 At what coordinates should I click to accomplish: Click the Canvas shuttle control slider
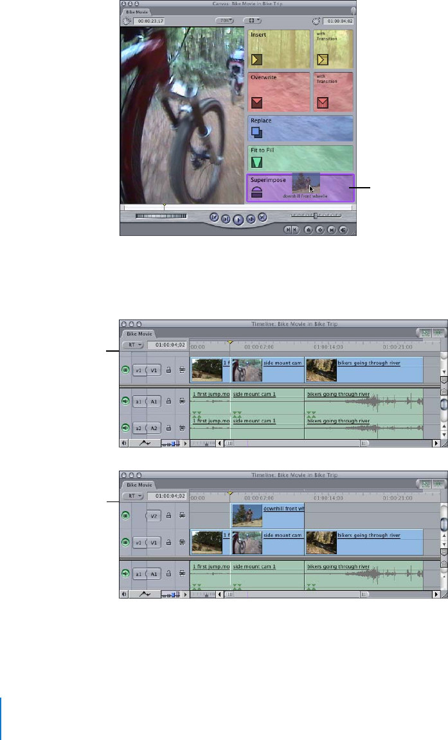click(x=160, y=217)
